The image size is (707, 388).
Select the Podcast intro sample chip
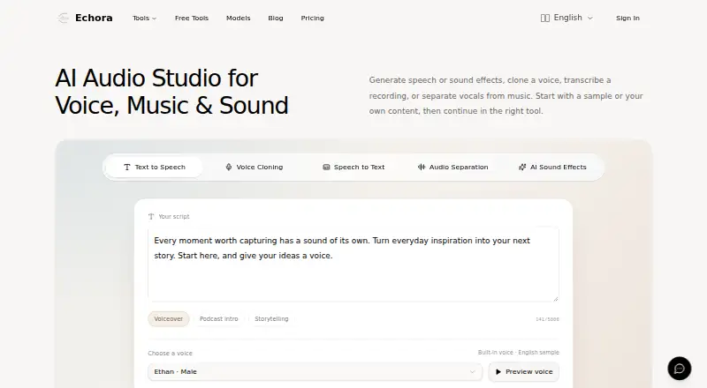pos(218,318)
